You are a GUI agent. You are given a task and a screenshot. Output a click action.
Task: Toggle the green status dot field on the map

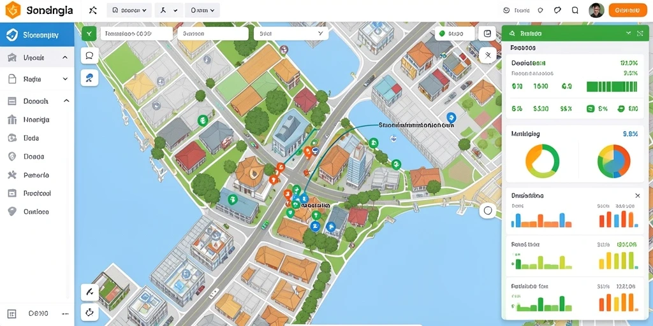click(454, 34)
